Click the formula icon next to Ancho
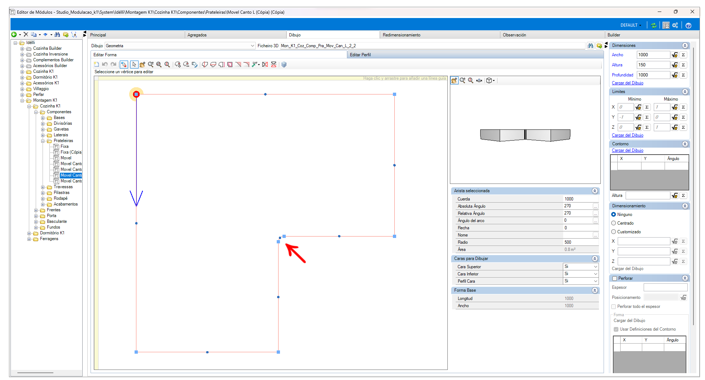 [675, 55]
